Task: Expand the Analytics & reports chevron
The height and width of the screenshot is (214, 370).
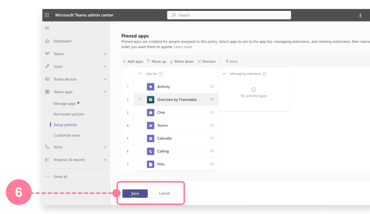Action: 105,160
